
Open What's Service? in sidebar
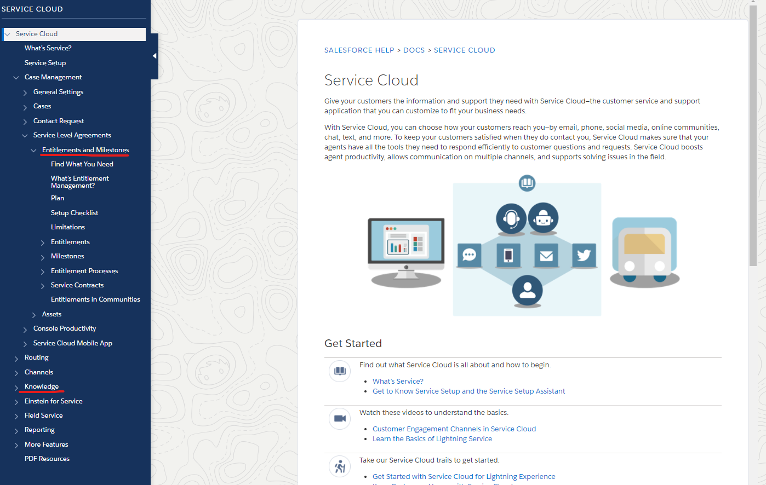pyautogui.click(x=48, y=48)
